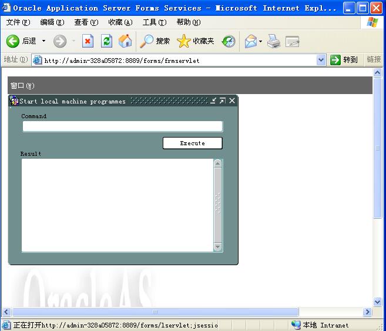Open the Back button history dropdown arrow

coord(44,41)
